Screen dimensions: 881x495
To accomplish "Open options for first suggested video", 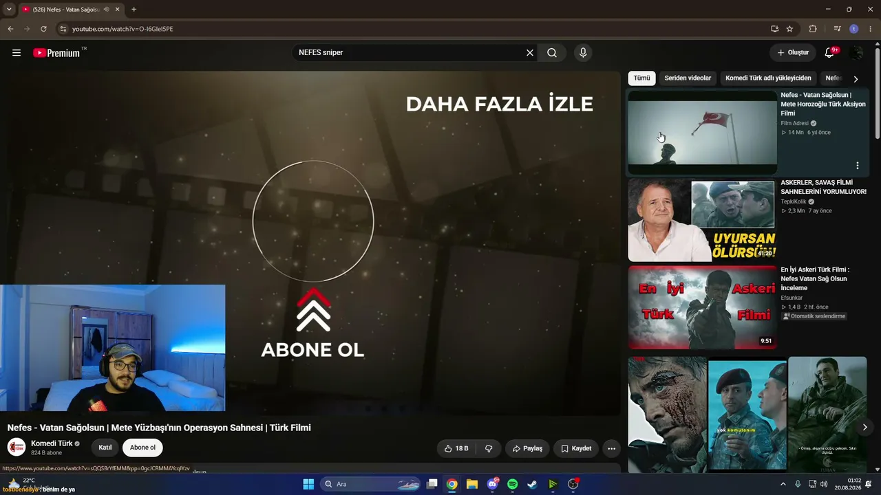I will coord(858,166).
